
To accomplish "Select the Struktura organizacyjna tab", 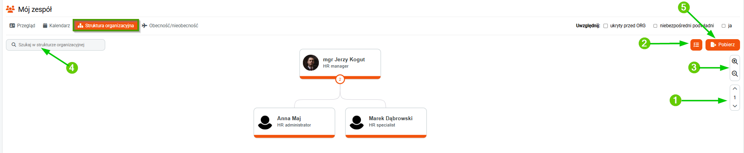I will tap(106, 26).
